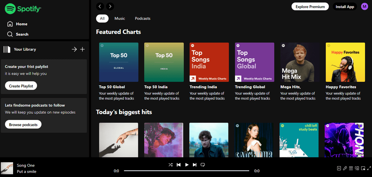Viewport: 372px width, 177px height.
Task: Open the pink-purple flowers album cover
Action: tap(164, 140)
